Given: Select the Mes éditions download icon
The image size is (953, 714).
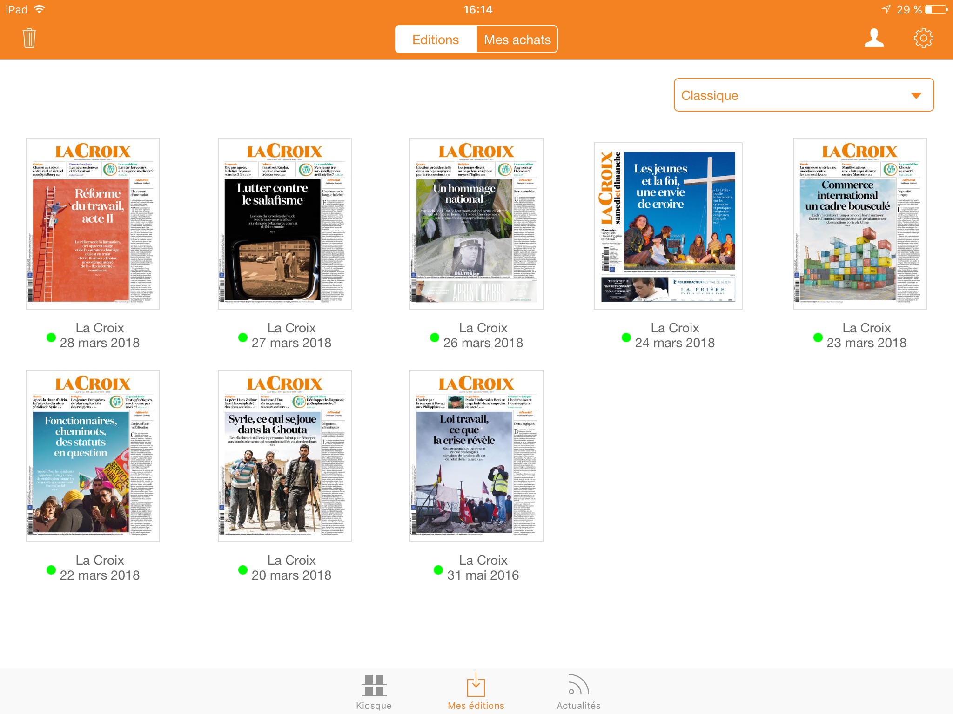Looking at the screenshot, I should [x=476, y=685].
